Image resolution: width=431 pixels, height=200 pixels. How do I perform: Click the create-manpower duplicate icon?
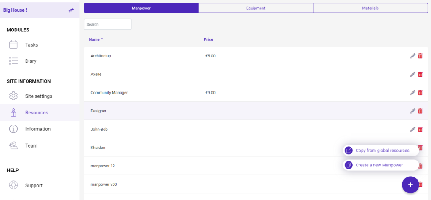[349, 165]
